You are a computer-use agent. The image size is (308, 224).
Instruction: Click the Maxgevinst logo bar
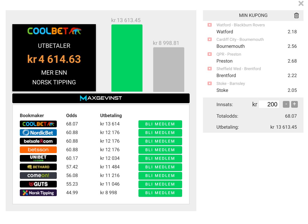(x=101, y=98)
